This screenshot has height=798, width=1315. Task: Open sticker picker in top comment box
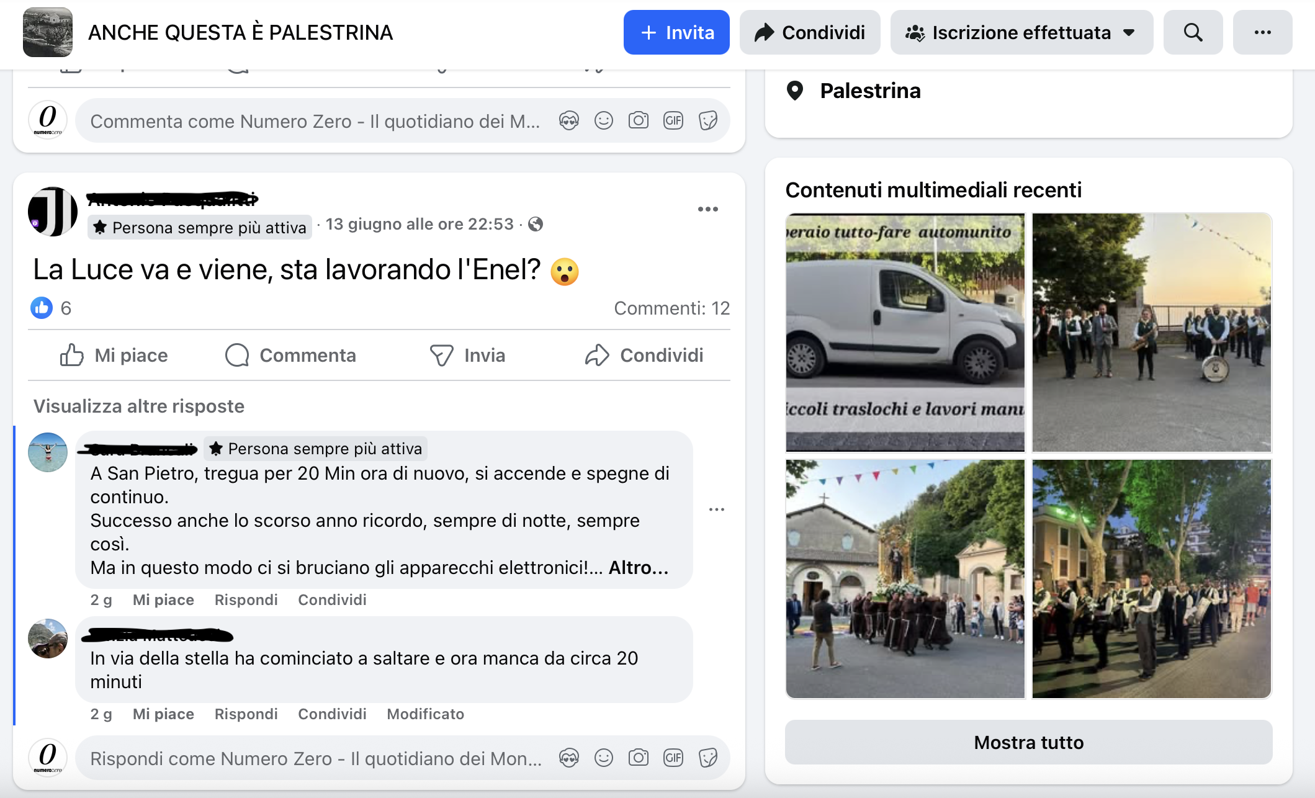click(x=708, y=120)
